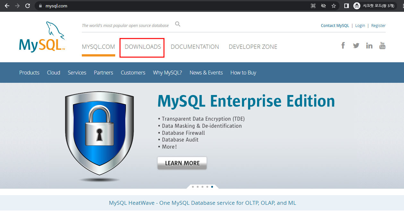Reload the page with the refresh icon
The width and height of the screenshot is (404, 216).
28,6
